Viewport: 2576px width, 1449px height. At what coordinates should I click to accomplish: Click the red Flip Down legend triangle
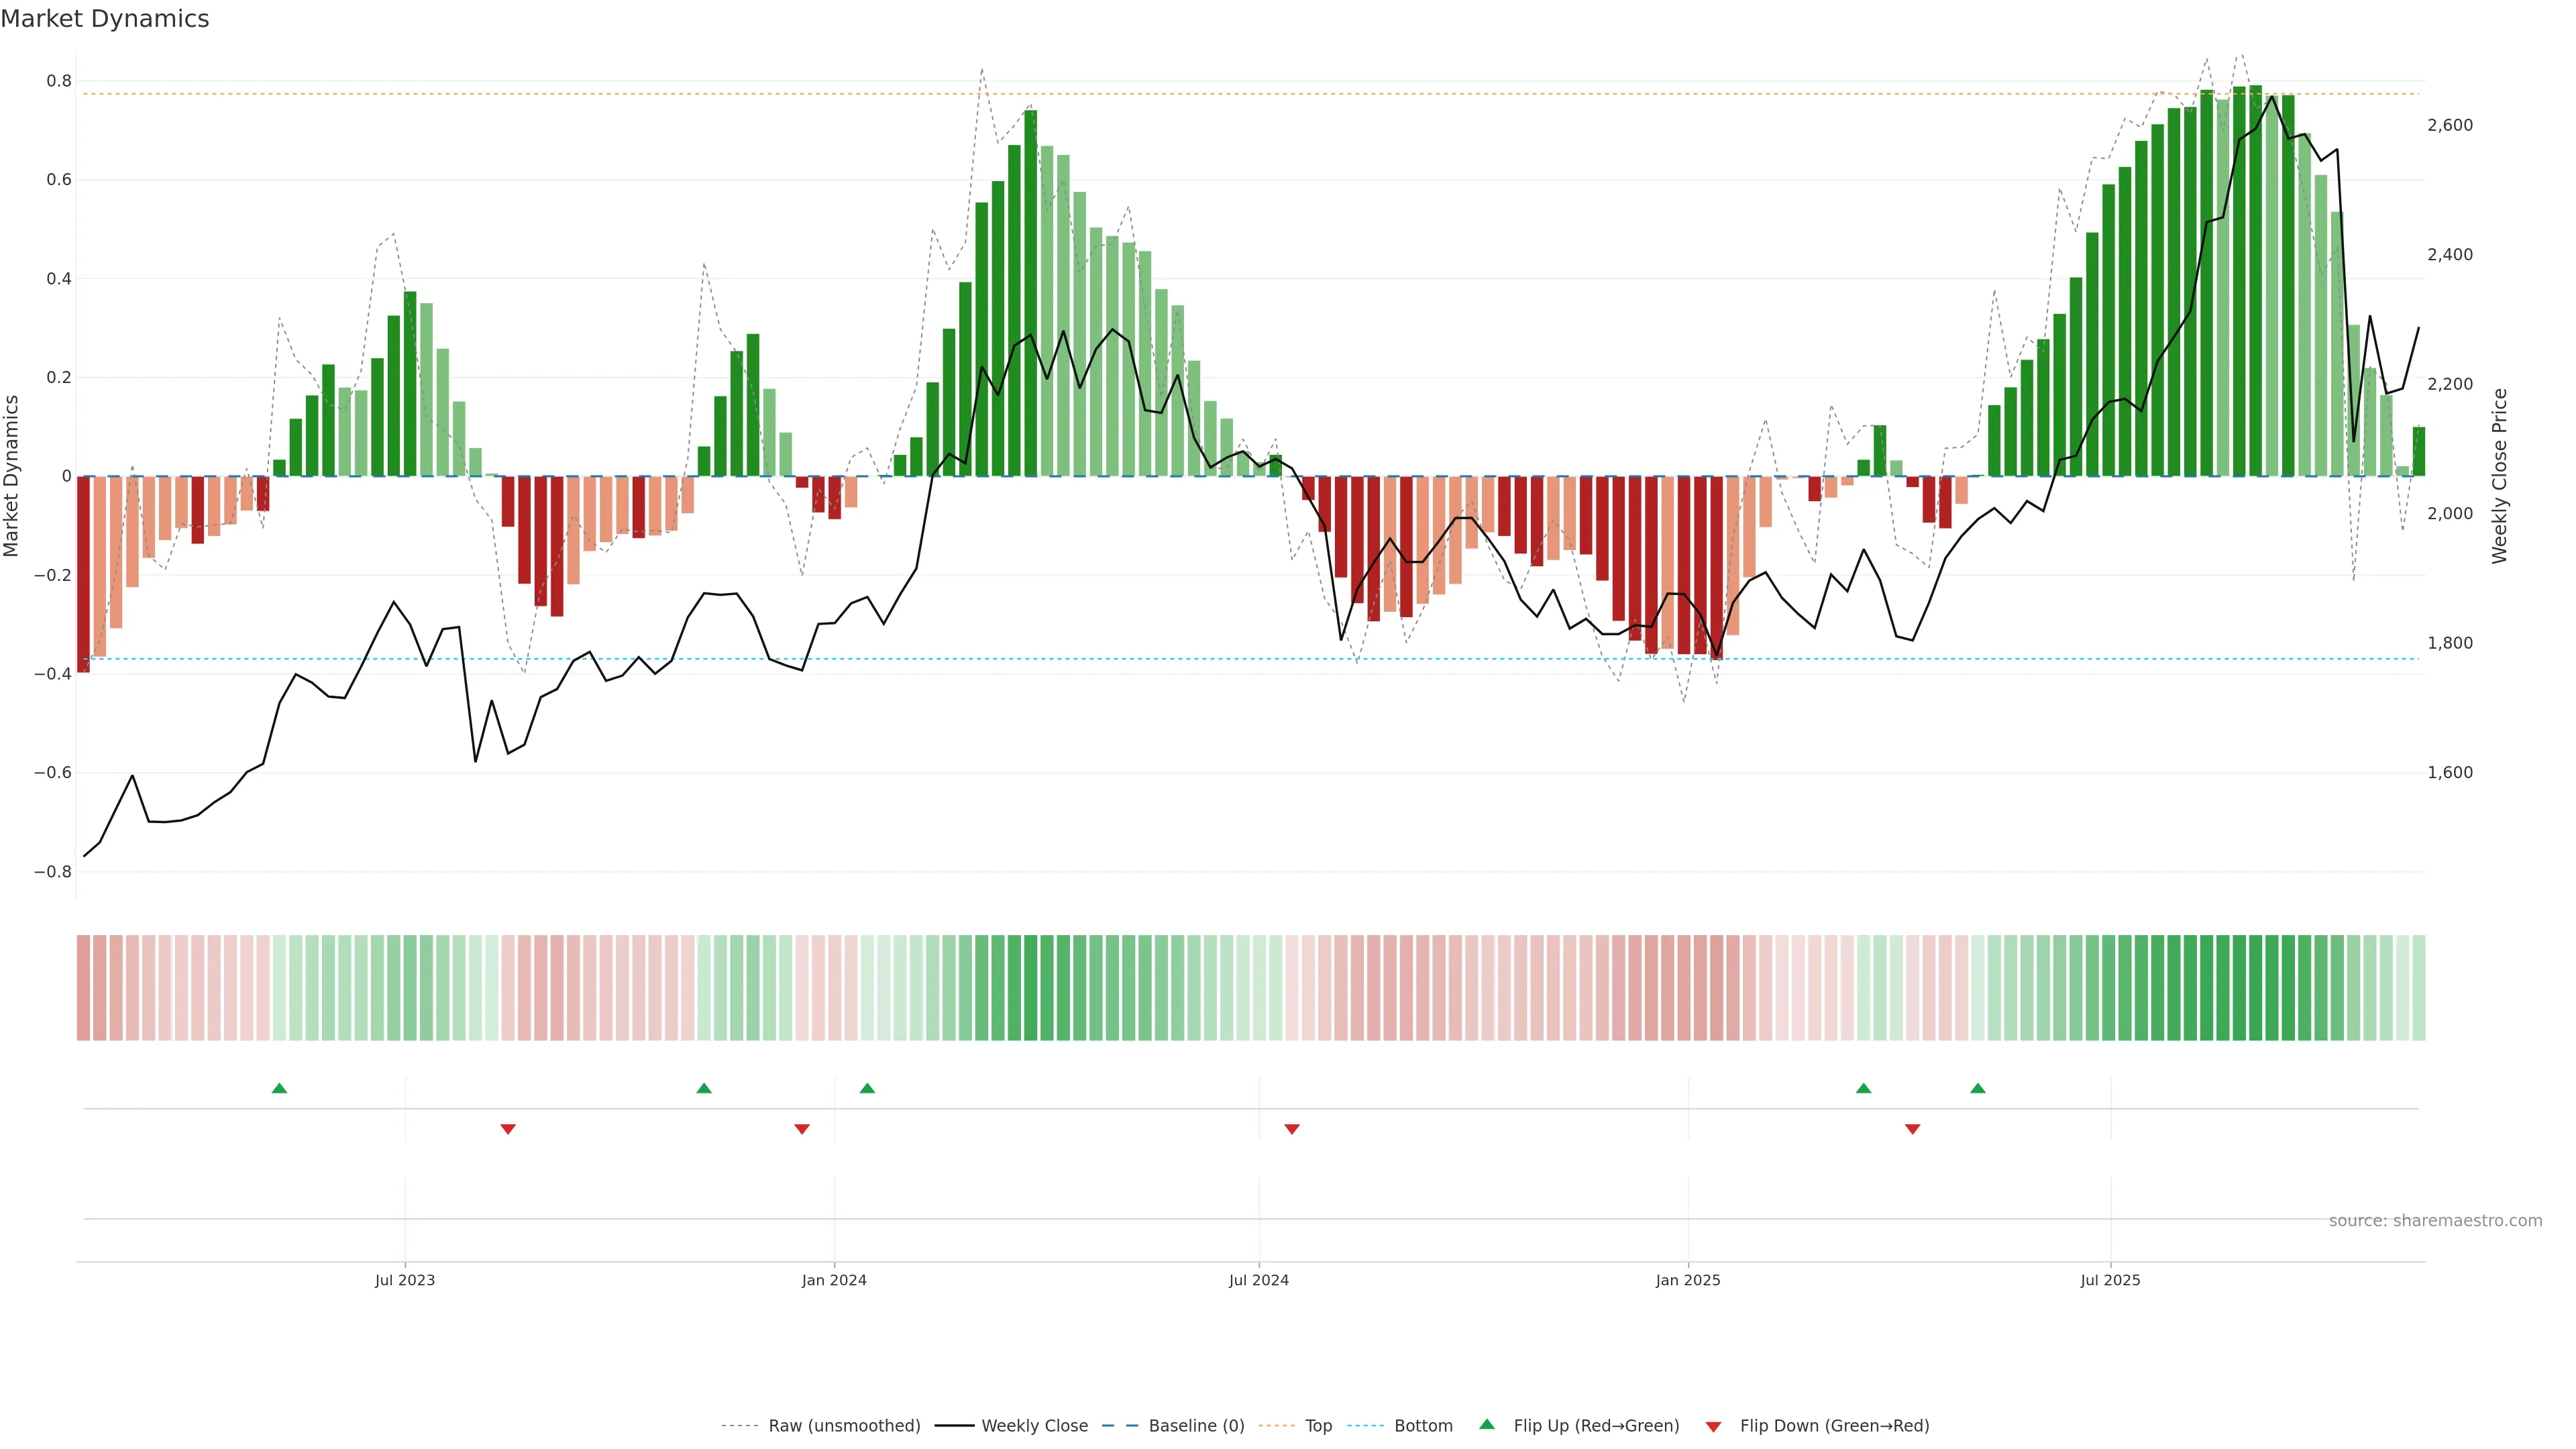tap(1713, 1426)
